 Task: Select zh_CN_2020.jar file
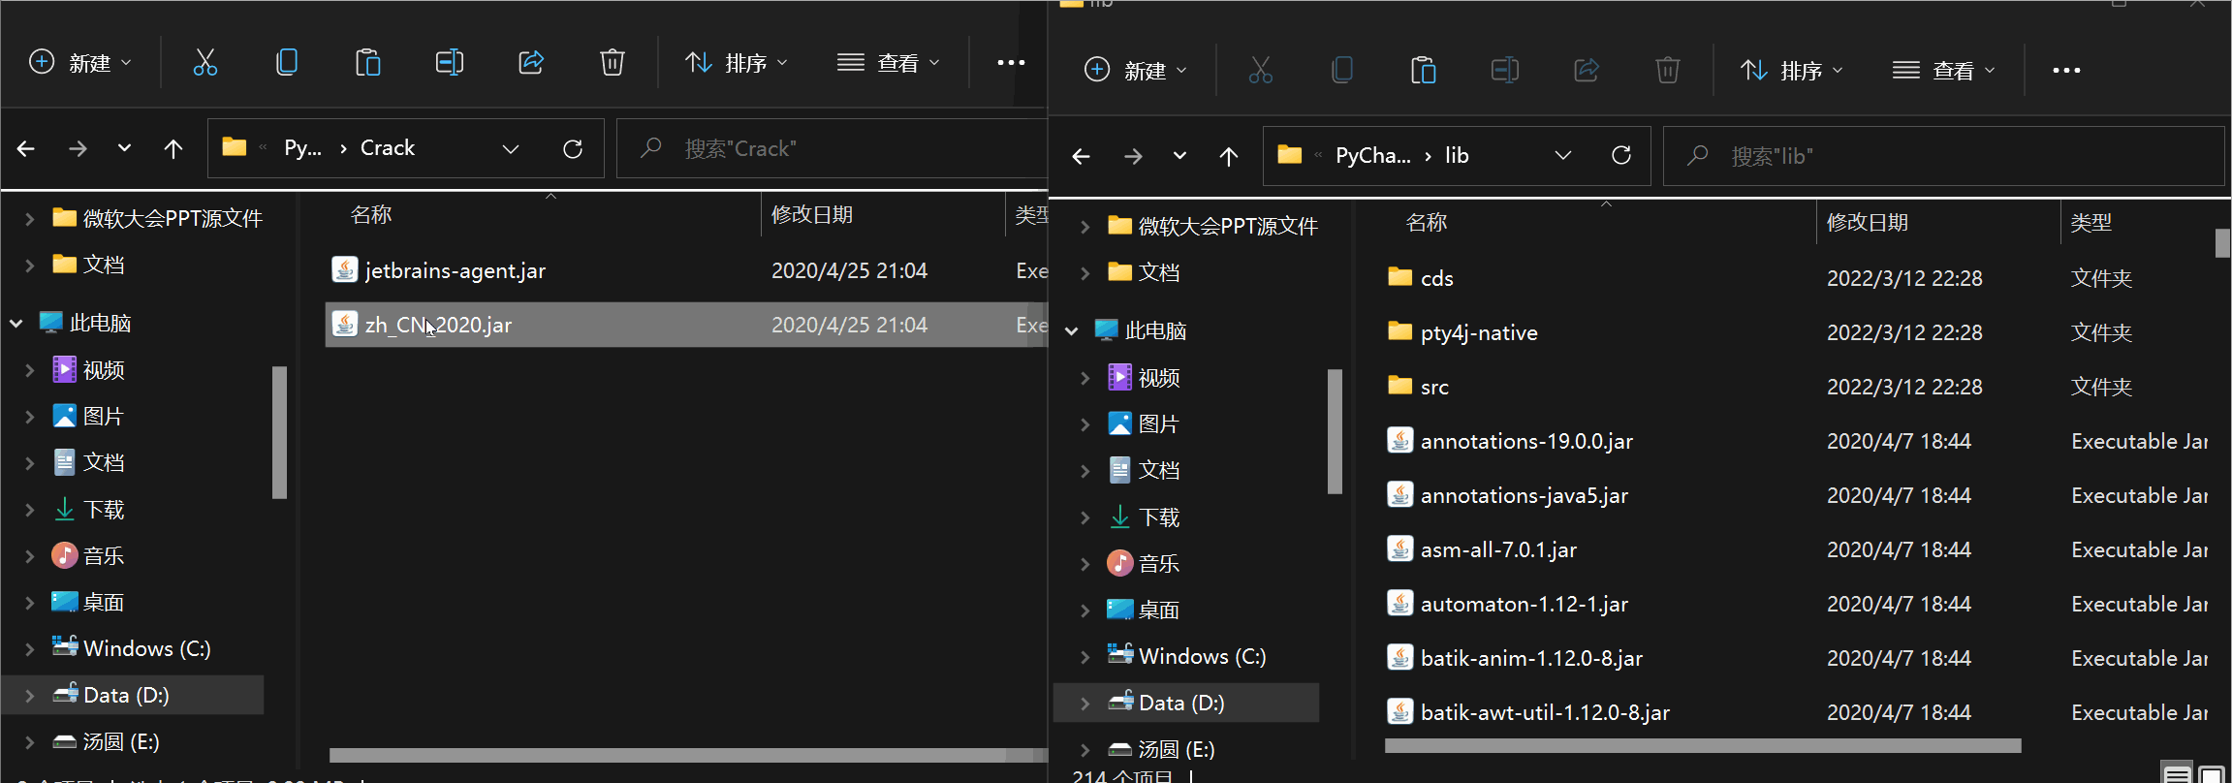(x=686, y=325)
